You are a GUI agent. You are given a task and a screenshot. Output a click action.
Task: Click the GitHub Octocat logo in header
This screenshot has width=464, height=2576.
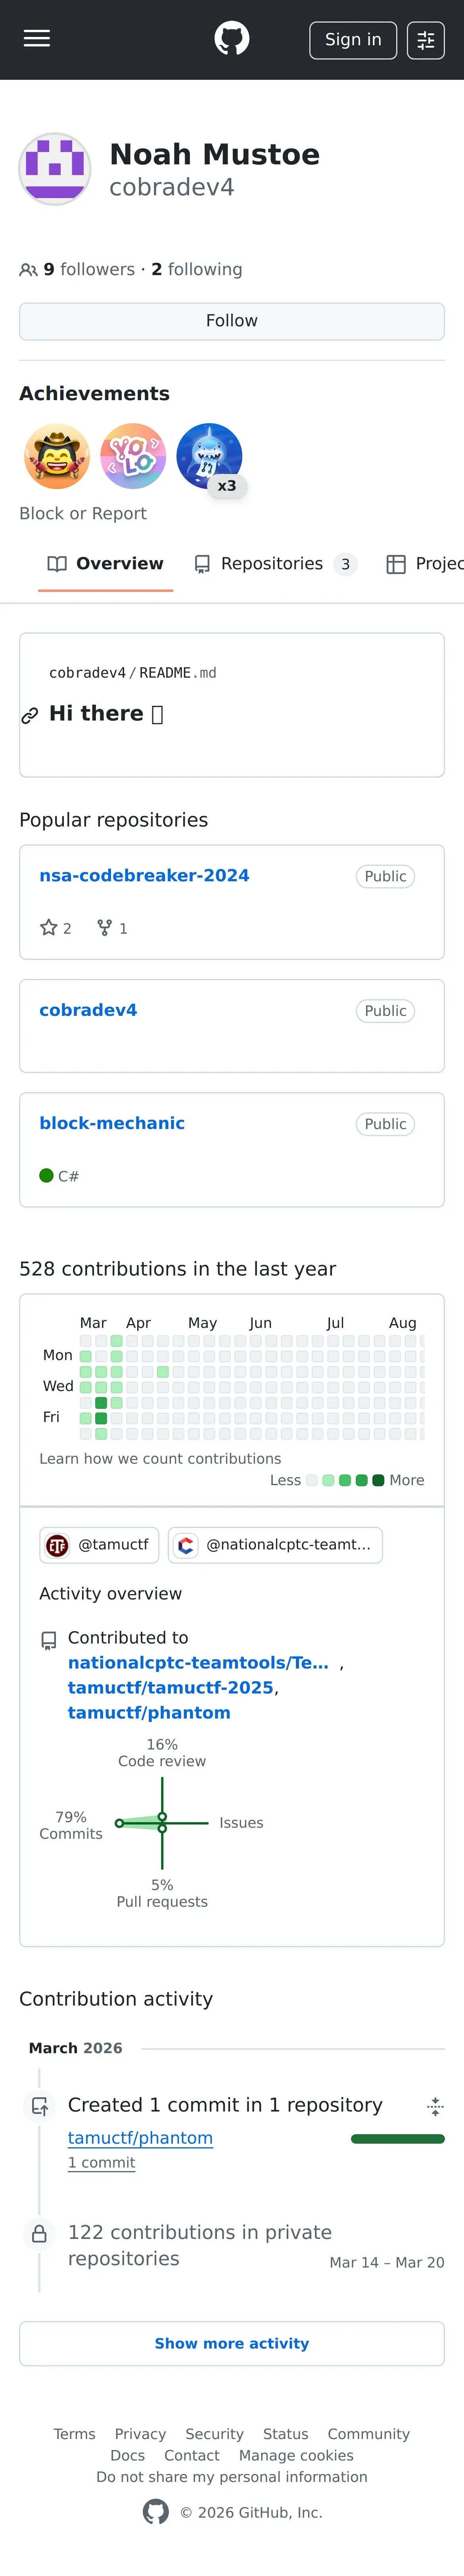(x=232, y=39)
